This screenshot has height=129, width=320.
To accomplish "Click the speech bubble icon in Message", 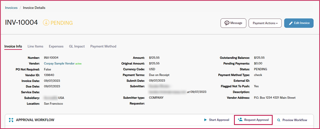I will [x=227, y=23].
